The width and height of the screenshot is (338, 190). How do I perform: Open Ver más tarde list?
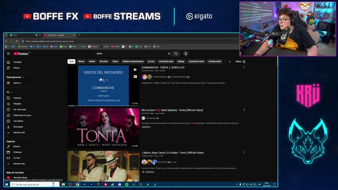[x=20, y=110]
